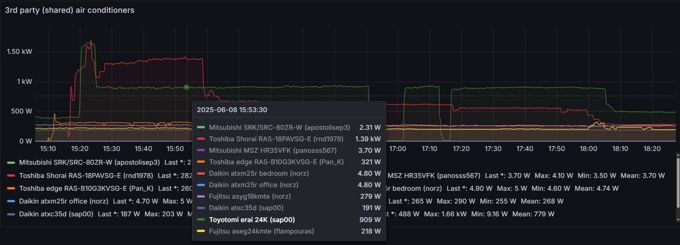Click the '2.31 W' value in the tooltip
Viewport: 680px width, 245px height.
(370, 127)
